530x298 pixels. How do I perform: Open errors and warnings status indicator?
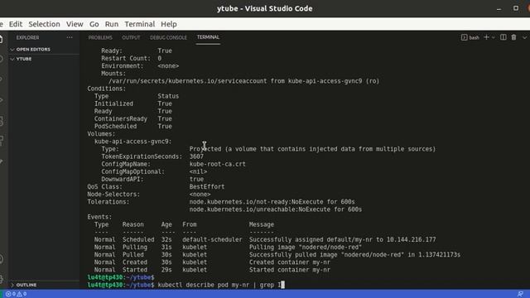click(16, 294)
